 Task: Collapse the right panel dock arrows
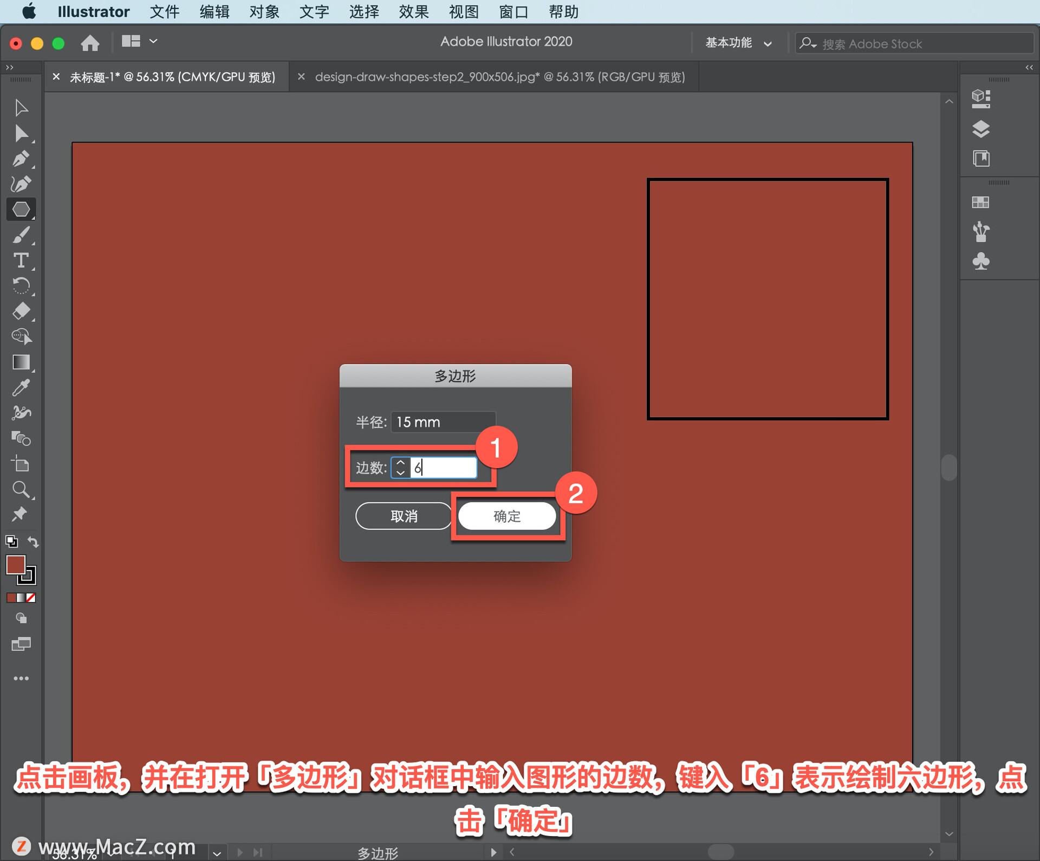point(1029,67)
